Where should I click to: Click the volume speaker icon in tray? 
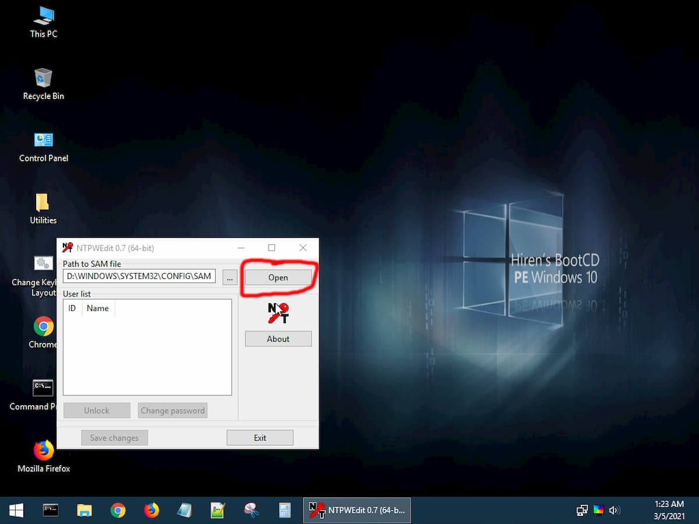click(615, 511)
